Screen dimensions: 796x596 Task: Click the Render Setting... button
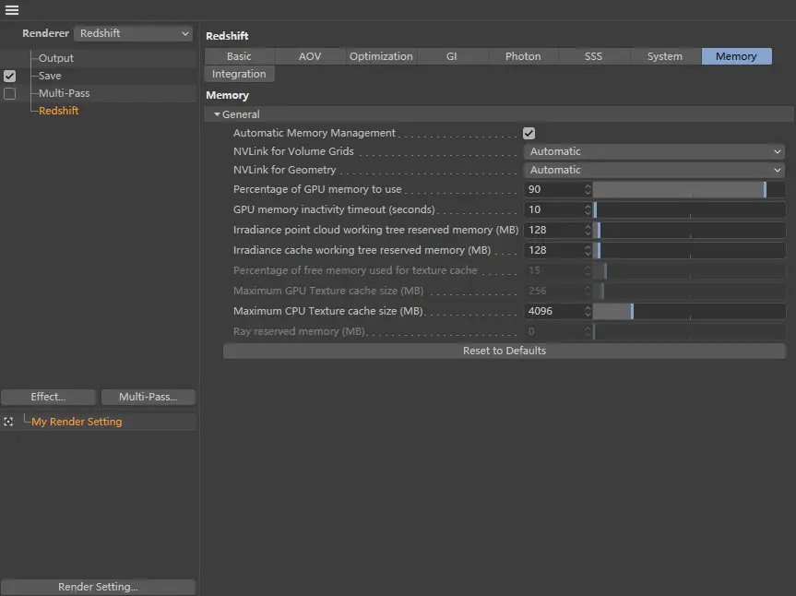click(98, 587)
